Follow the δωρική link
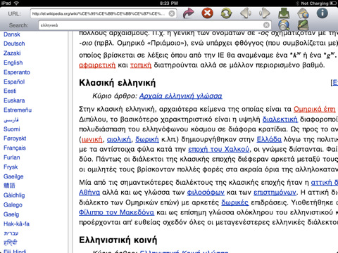 147,139
